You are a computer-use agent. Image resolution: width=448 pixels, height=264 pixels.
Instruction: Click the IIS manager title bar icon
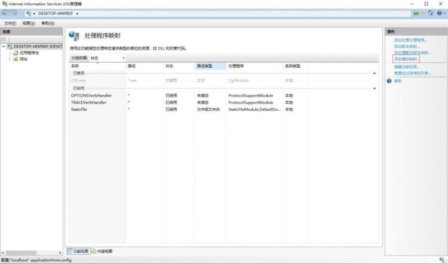point(4,4)
